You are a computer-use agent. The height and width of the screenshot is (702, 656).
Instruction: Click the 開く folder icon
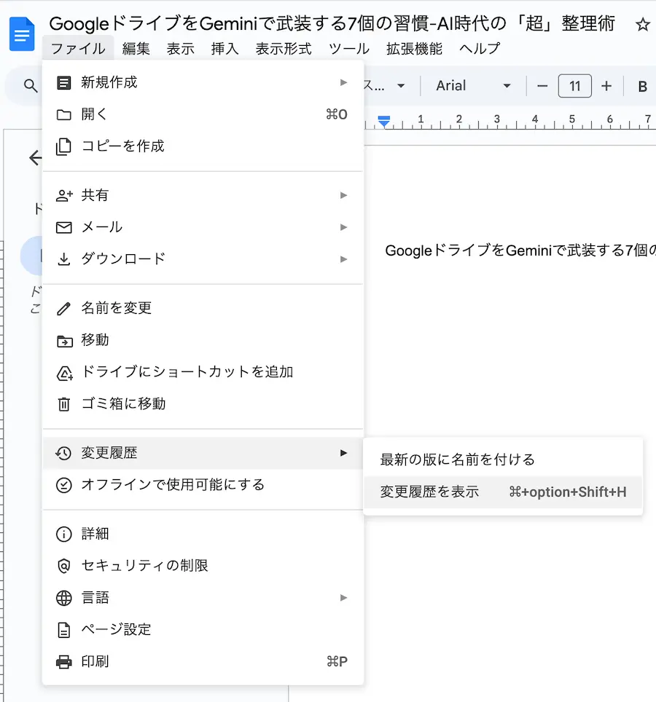pyautogui.click(x=66, y=114)
